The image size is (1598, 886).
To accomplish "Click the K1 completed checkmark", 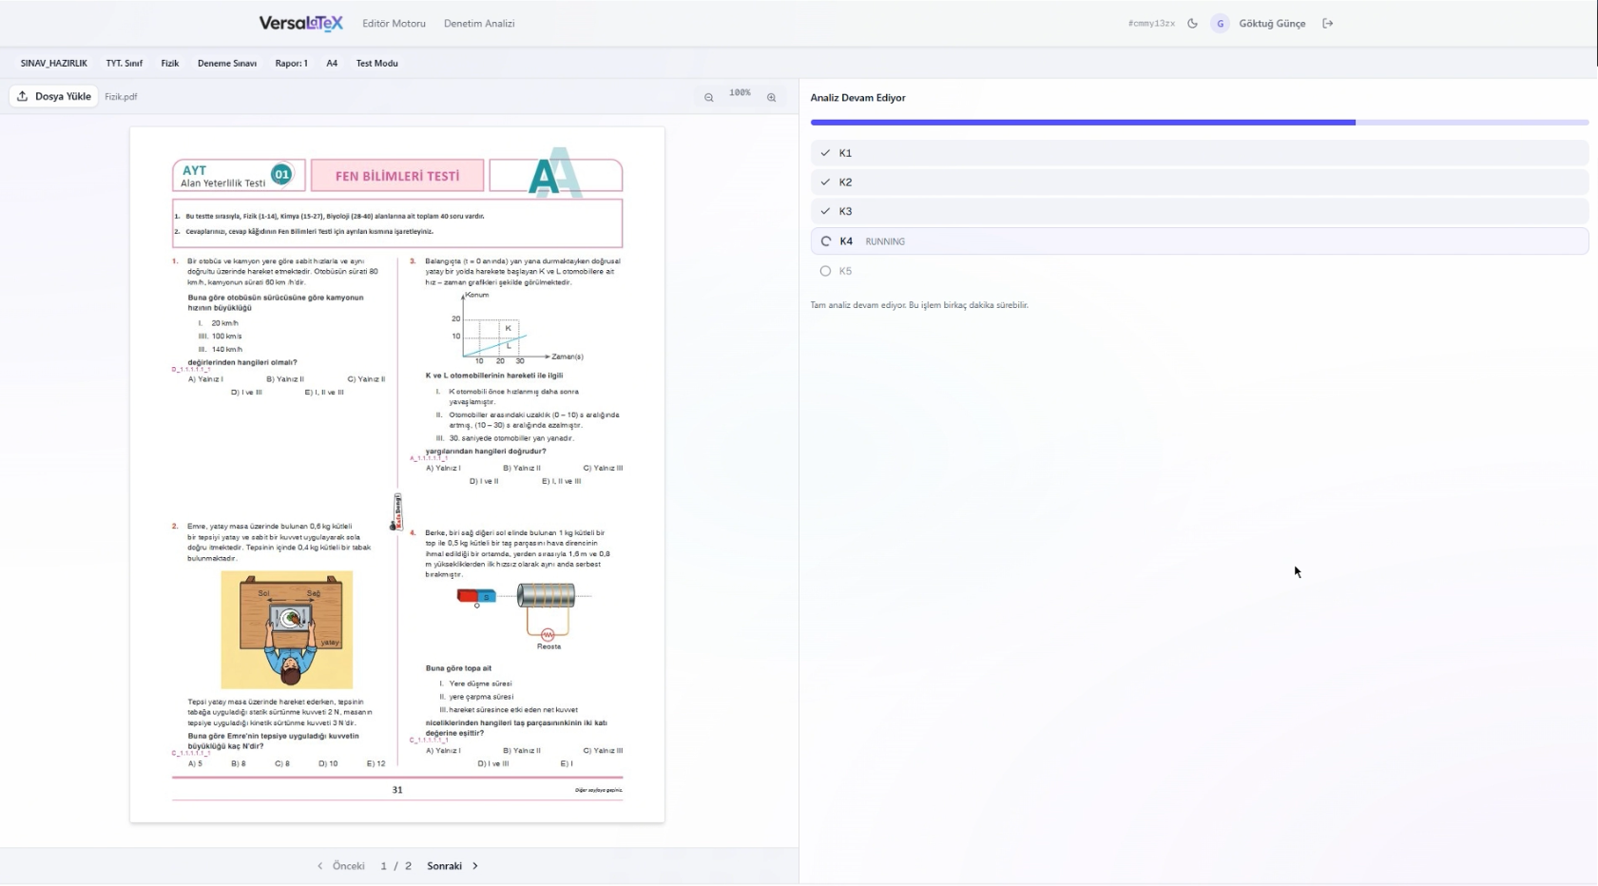I will click(825, 153).
